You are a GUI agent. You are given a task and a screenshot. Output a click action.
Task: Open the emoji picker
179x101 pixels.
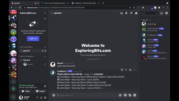point(135,95)
